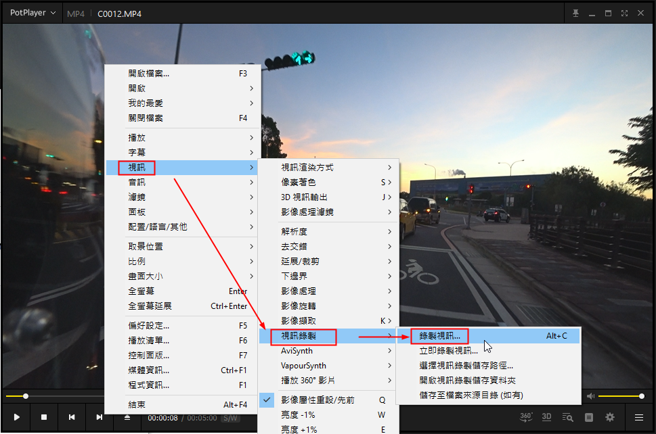Open the control panel gear icon
Screen dimensions: 656x434
(610, 417)
